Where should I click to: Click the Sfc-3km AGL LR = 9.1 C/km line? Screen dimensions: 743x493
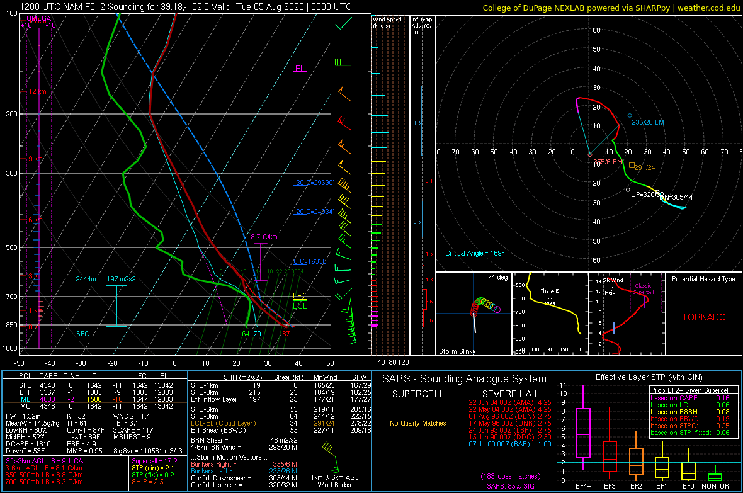[x=47, y=461]
